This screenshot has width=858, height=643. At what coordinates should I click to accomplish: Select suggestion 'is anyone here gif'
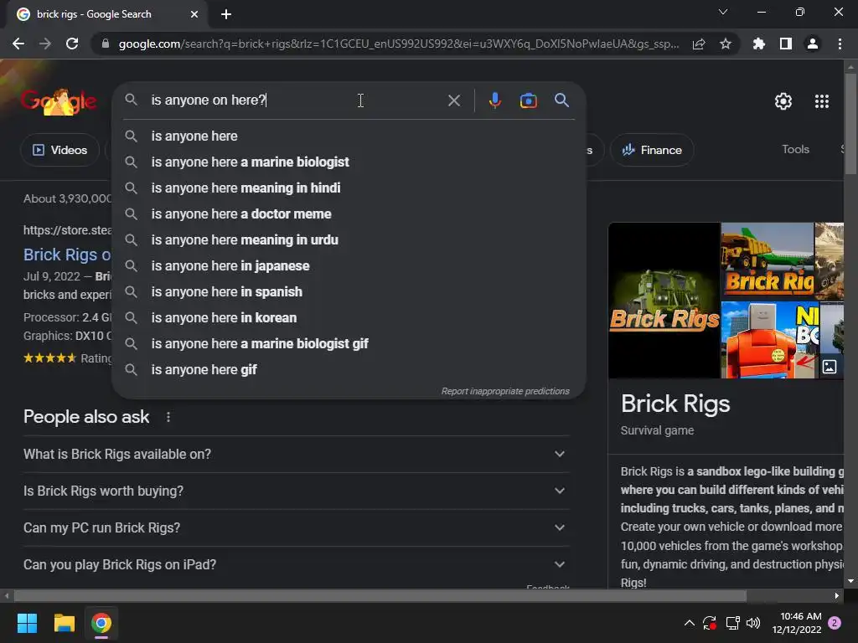pos(349,369)
